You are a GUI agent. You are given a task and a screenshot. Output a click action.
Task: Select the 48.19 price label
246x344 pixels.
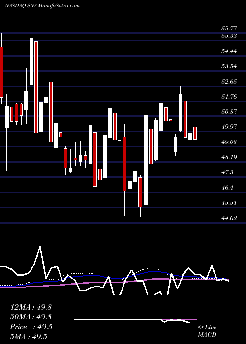click(x=229, y=157)
